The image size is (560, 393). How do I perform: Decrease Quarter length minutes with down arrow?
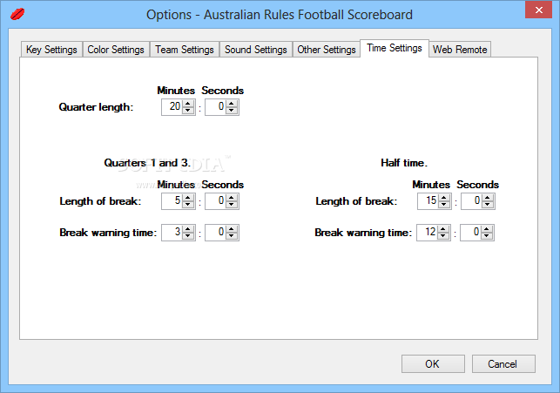pyautogui.click(x=188, y=111)
